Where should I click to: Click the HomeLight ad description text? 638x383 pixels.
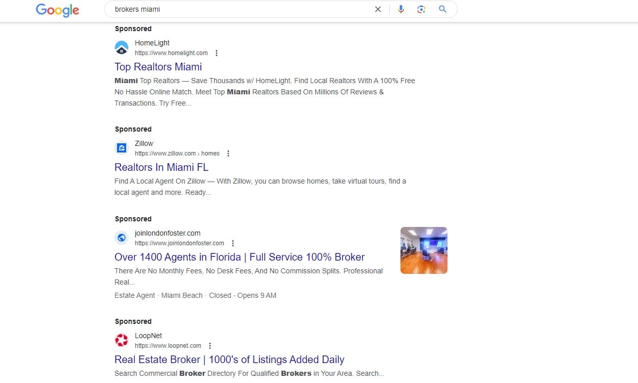tap(265, 92)
